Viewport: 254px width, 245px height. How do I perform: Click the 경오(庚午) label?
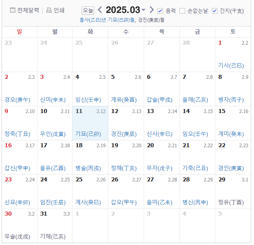(17, 100)
